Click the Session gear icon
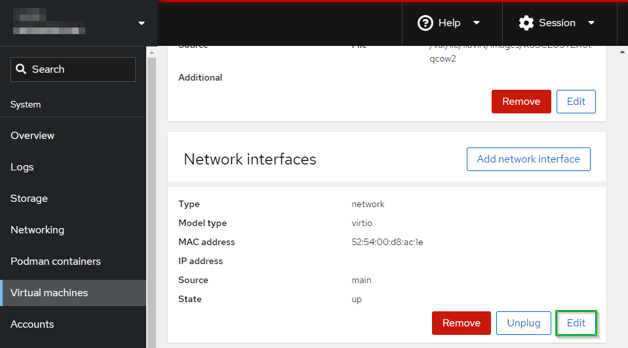 click(x=526, y=23)
